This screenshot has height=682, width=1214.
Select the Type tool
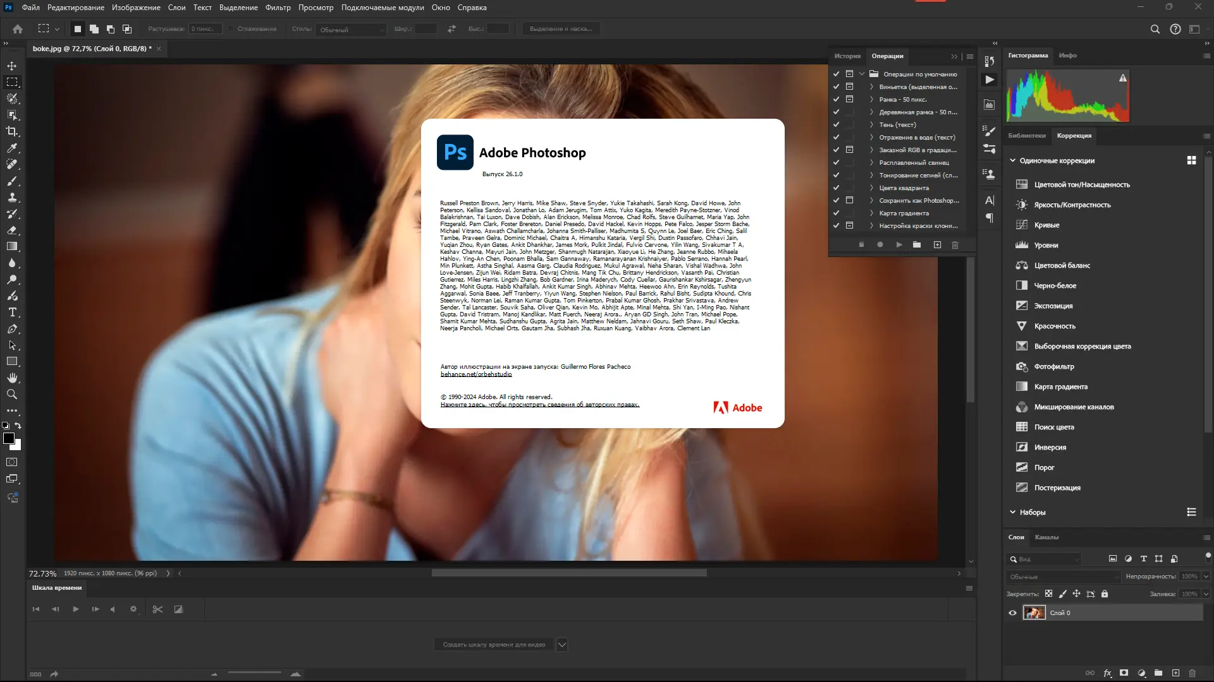tap(12, 312)
